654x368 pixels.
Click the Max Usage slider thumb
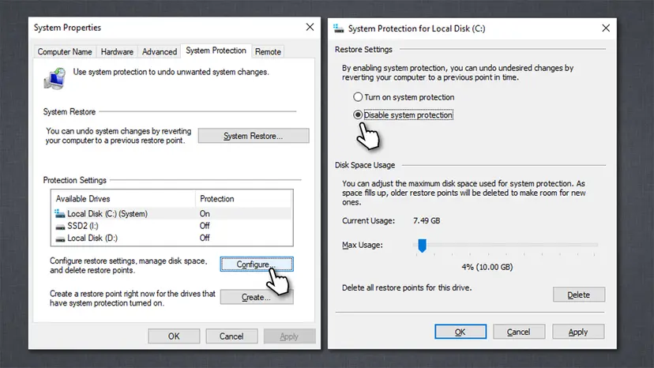(422, 246)
